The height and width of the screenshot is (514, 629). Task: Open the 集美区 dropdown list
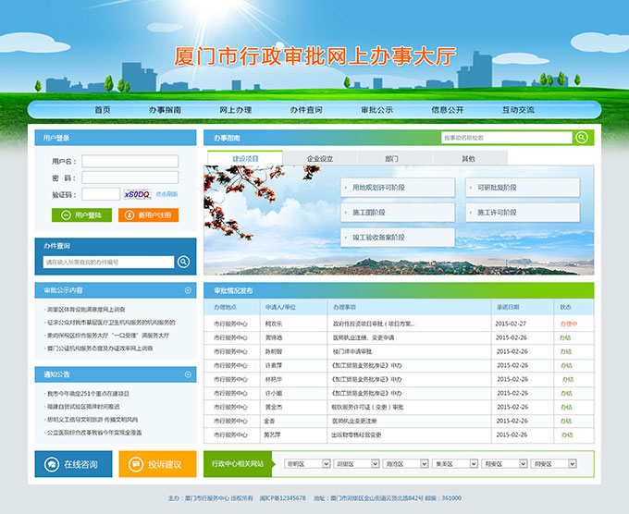[x=454, y=463]
